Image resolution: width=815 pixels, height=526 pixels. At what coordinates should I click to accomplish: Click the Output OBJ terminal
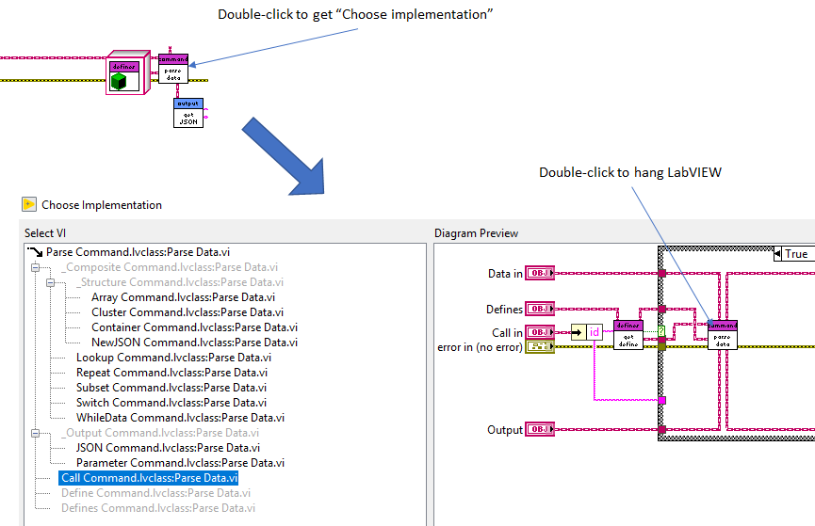pos(540,429)
